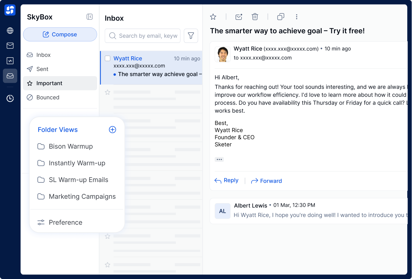
Task: Go to the Inbox folder
Action: point(60,55)
